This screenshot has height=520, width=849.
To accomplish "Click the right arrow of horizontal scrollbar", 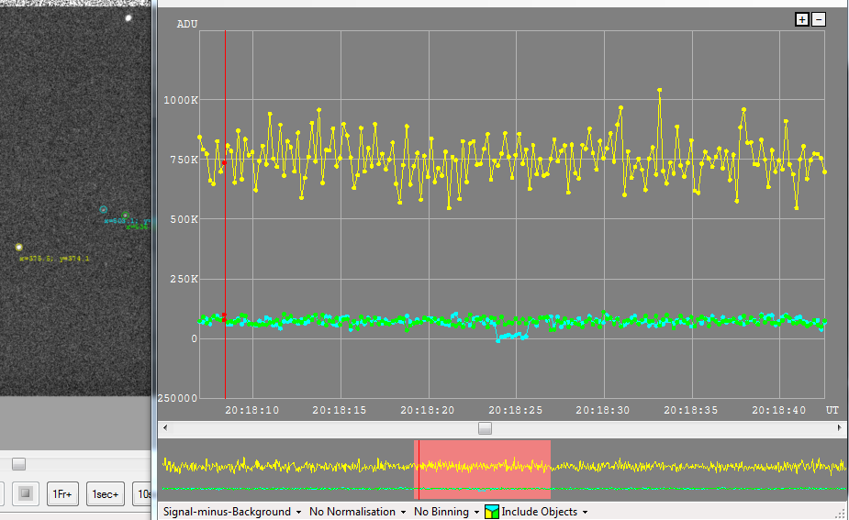I will pos(841,428).
